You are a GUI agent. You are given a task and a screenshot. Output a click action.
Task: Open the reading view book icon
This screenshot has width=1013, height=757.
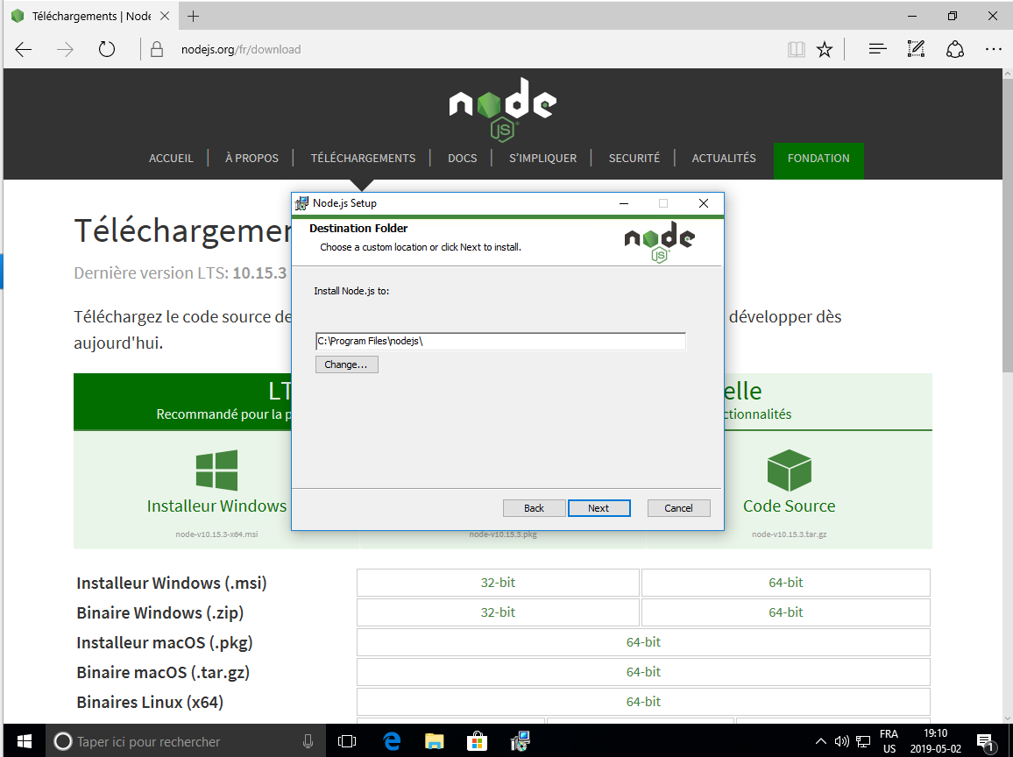(x=796, y=49)
